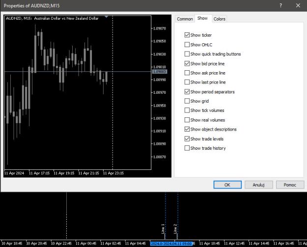Toggle Show bid price line
This screenshot has width=307, height=247.
pos(187,63)
